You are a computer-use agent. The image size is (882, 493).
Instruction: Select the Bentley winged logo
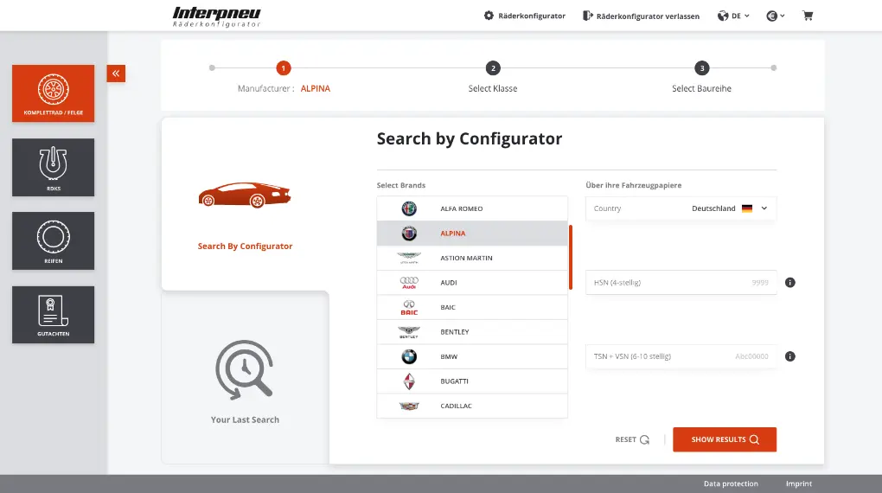point(409,332)
